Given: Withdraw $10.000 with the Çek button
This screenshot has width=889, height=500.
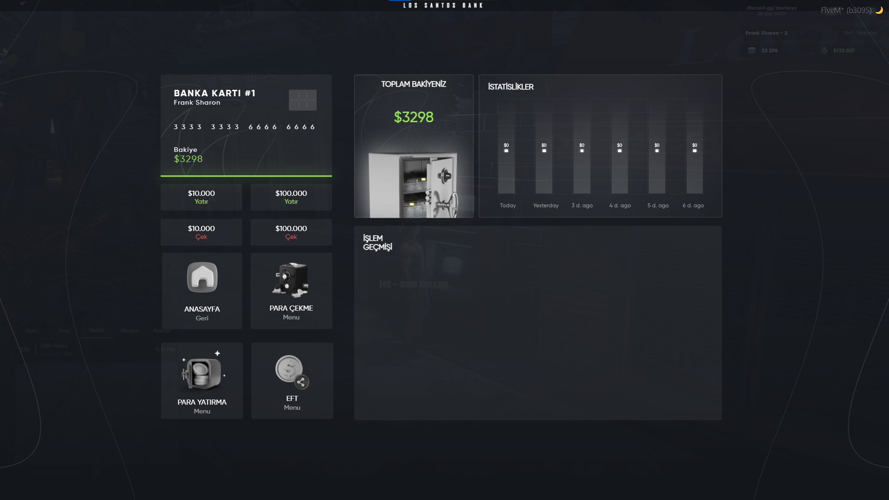Looking at the screenshot, I should (201, 232).
